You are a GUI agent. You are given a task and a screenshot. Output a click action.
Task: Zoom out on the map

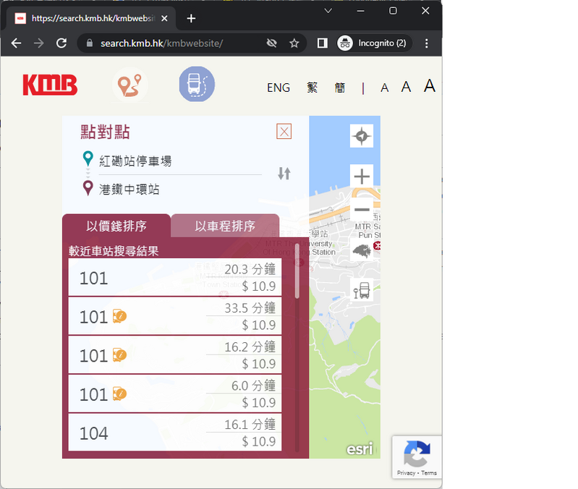(362, 211)
